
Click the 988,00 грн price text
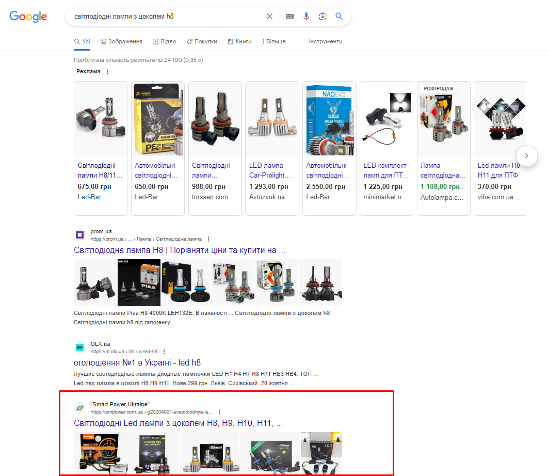coord(208,187)
